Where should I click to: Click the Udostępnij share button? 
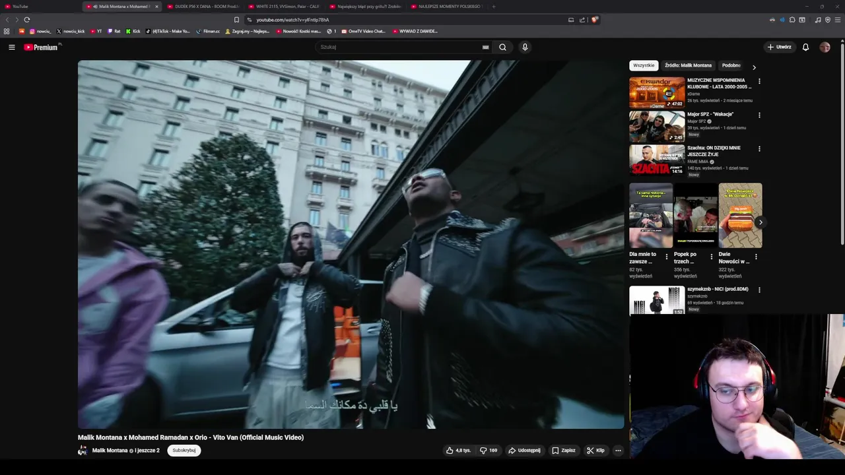point(524,451)
